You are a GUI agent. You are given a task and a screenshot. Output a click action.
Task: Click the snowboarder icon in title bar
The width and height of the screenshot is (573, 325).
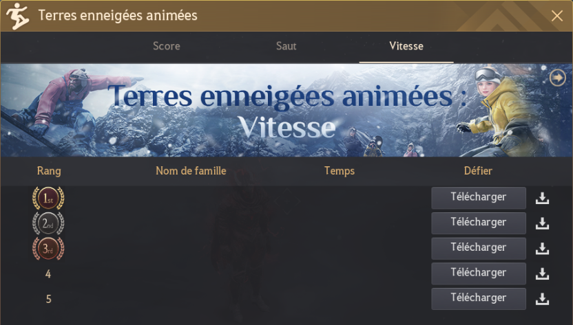tap(17, 16)
